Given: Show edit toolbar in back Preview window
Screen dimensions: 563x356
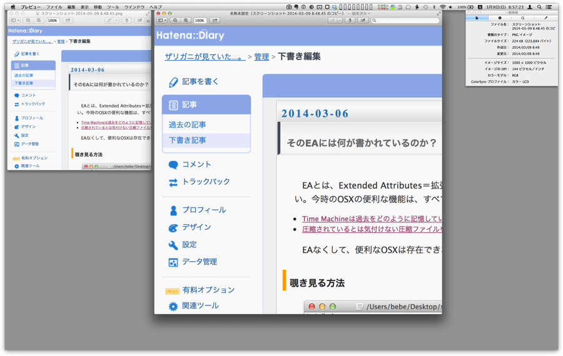Looking at the screenshot, I should coord(139,21).
